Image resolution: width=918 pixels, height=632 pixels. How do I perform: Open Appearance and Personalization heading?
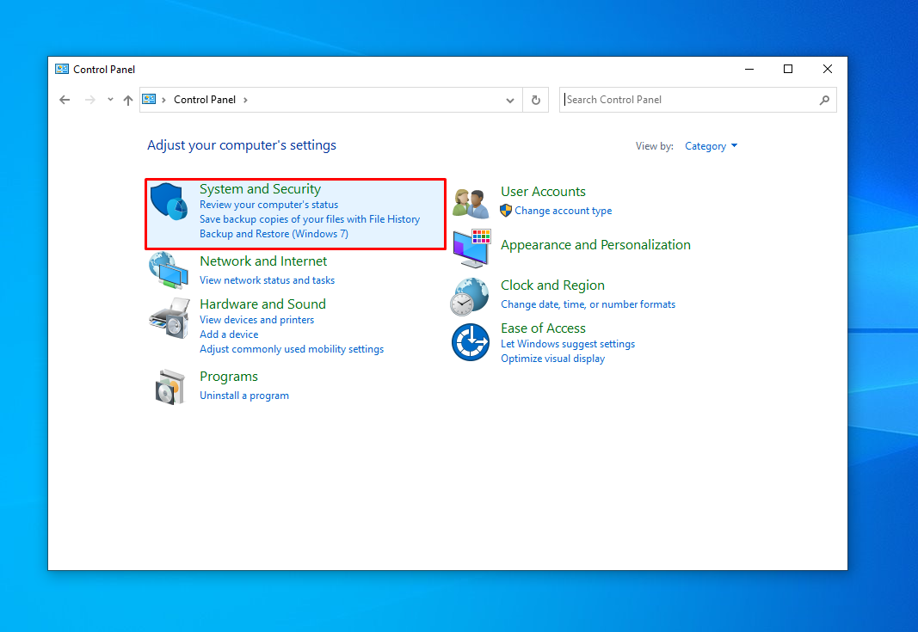[595, 244]
